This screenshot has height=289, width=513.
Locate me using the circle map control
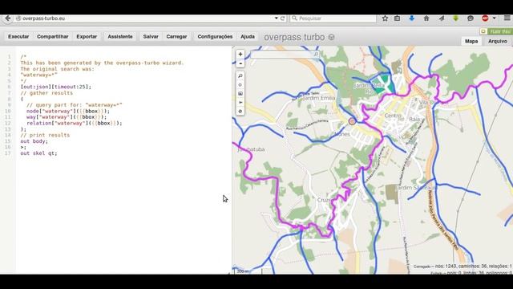click(x=240, y=85)
